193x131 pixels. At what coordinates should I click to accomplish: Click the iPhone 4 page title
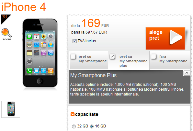point(24,7)
